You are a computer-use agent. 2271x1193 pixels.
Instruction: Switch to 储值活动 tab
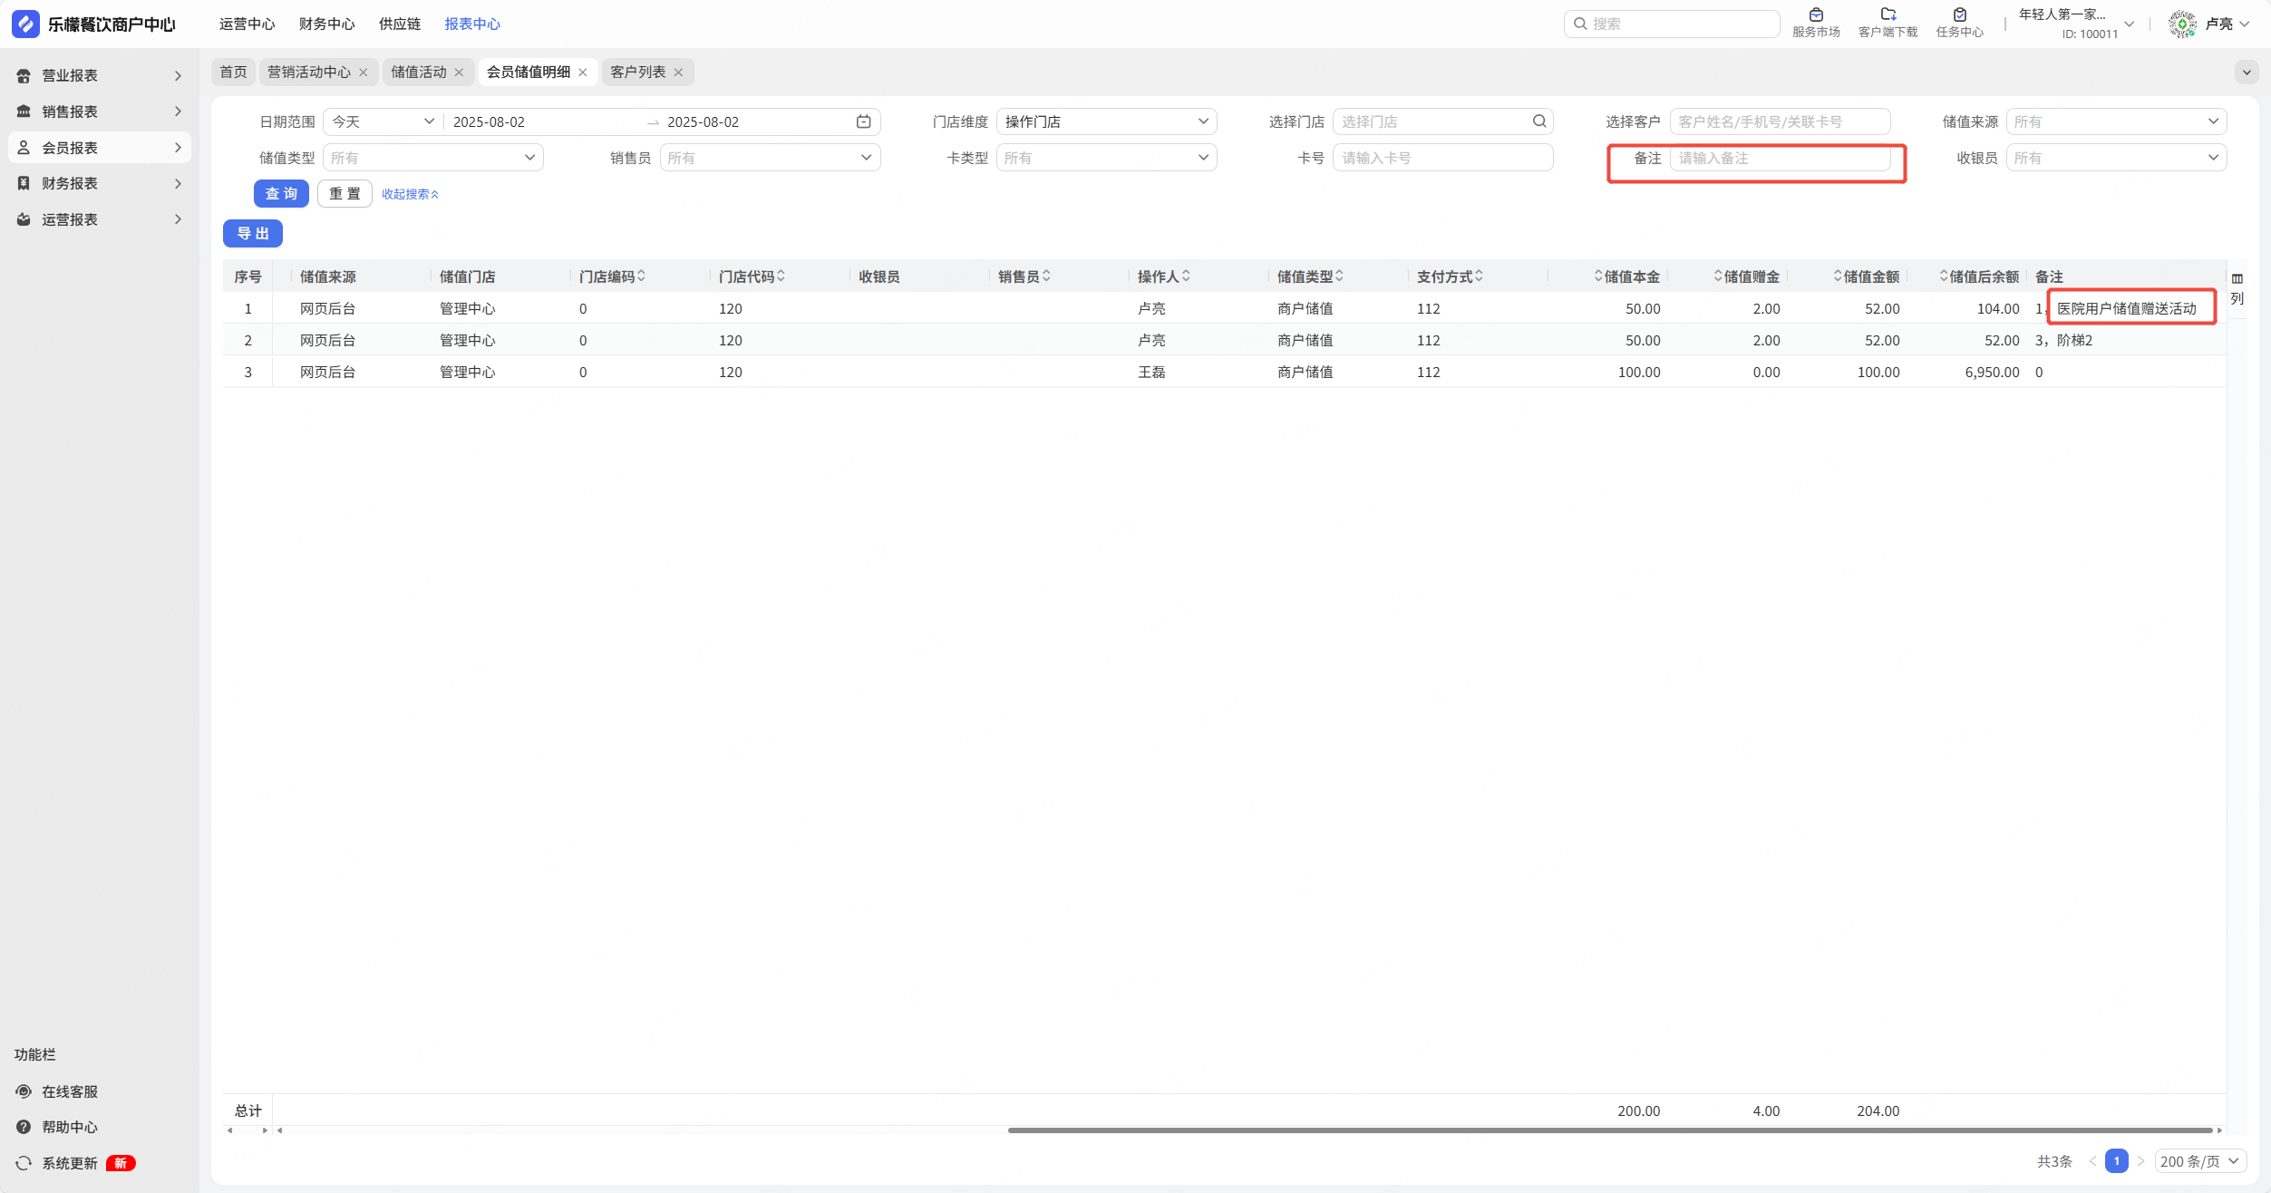click(419, 73)
